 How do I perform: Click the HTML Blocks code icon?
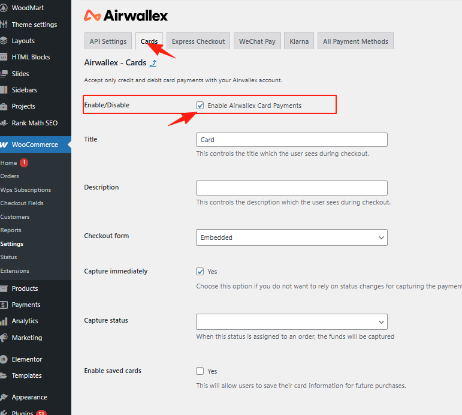3,57
